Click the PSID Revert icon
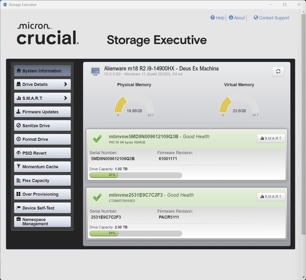 point(19,153)
